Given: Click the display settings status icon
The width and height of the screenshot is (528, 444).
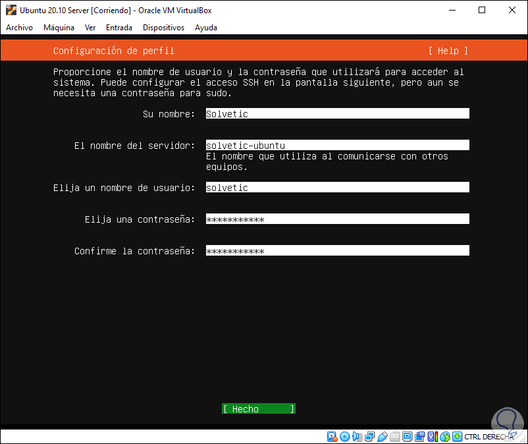Looking at the screenshot, I should [x=407, y=437].
